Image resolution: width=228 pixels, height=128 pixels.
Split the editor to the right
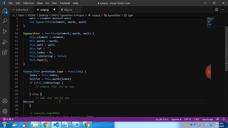pos(216,10)
